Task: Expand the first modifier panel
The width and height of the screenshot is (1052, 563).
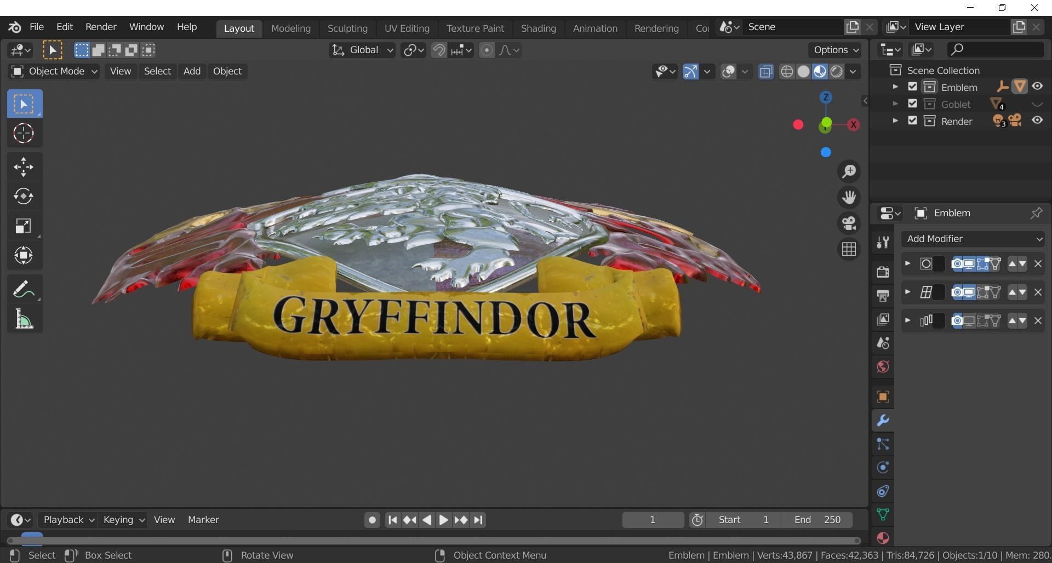Action: (907, 263)
